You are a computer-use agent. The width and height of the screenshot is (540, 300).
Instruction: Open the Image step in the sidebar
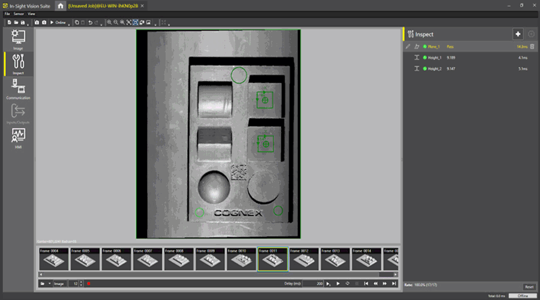(x=18, y=40)
